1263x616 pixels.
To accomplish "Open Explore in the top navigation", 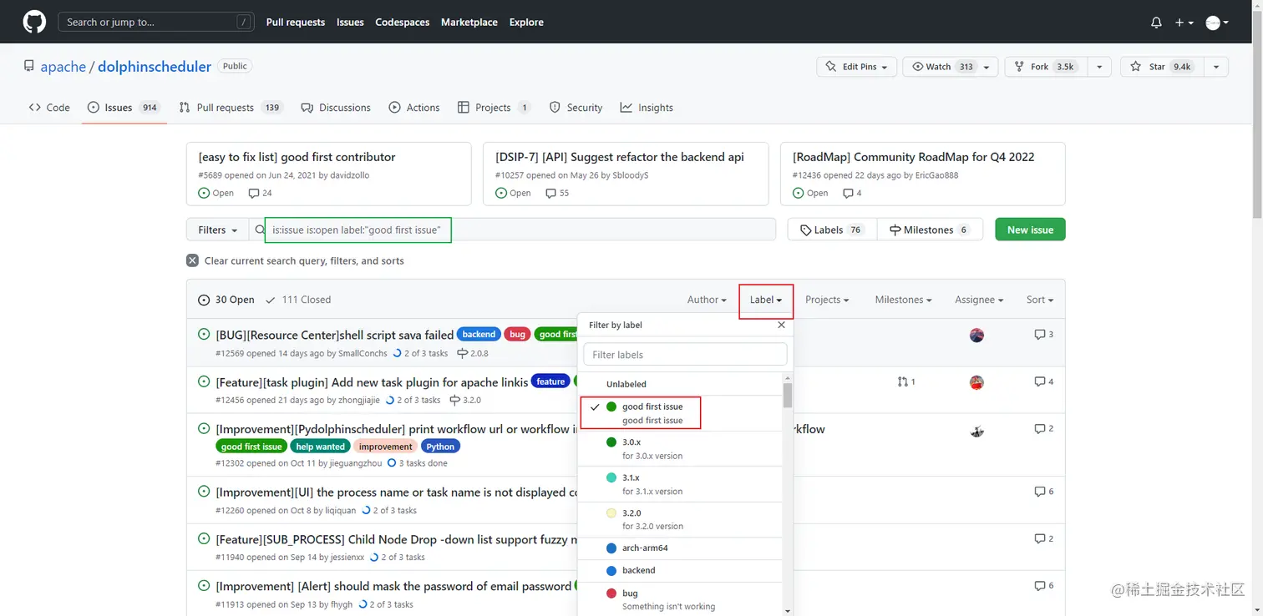I will [x=526, y=23].
